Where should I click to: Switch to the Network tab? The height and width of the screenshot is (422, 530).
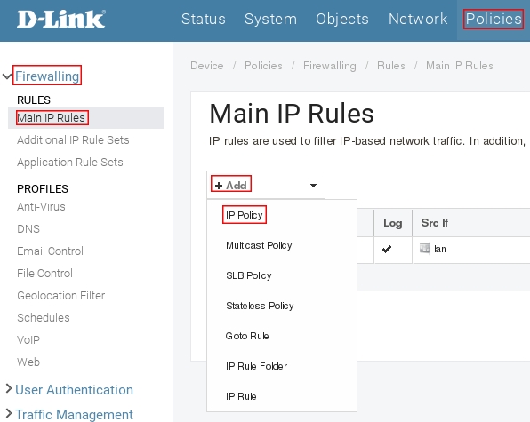click(x=418, y=19)
